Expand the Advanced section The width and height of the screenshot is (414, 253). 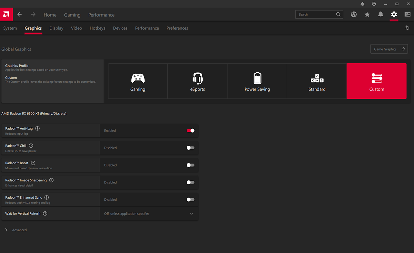pos(16,230)
